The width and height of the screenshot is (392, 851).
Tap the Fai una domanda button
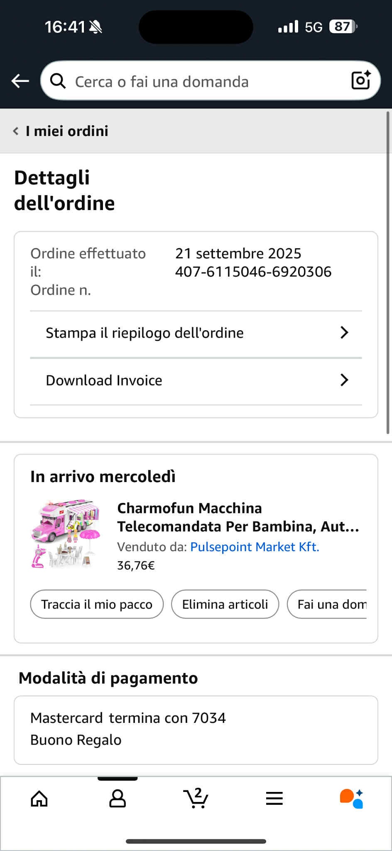328,604
